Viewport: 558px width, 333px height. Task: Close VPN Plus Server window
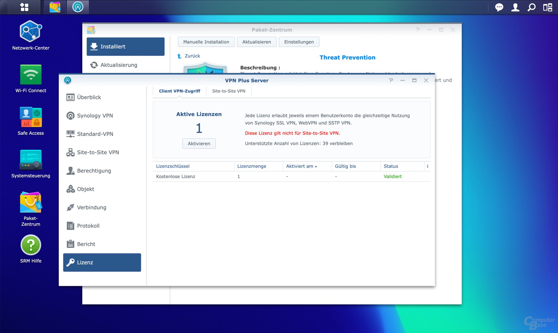coord(426,80)
